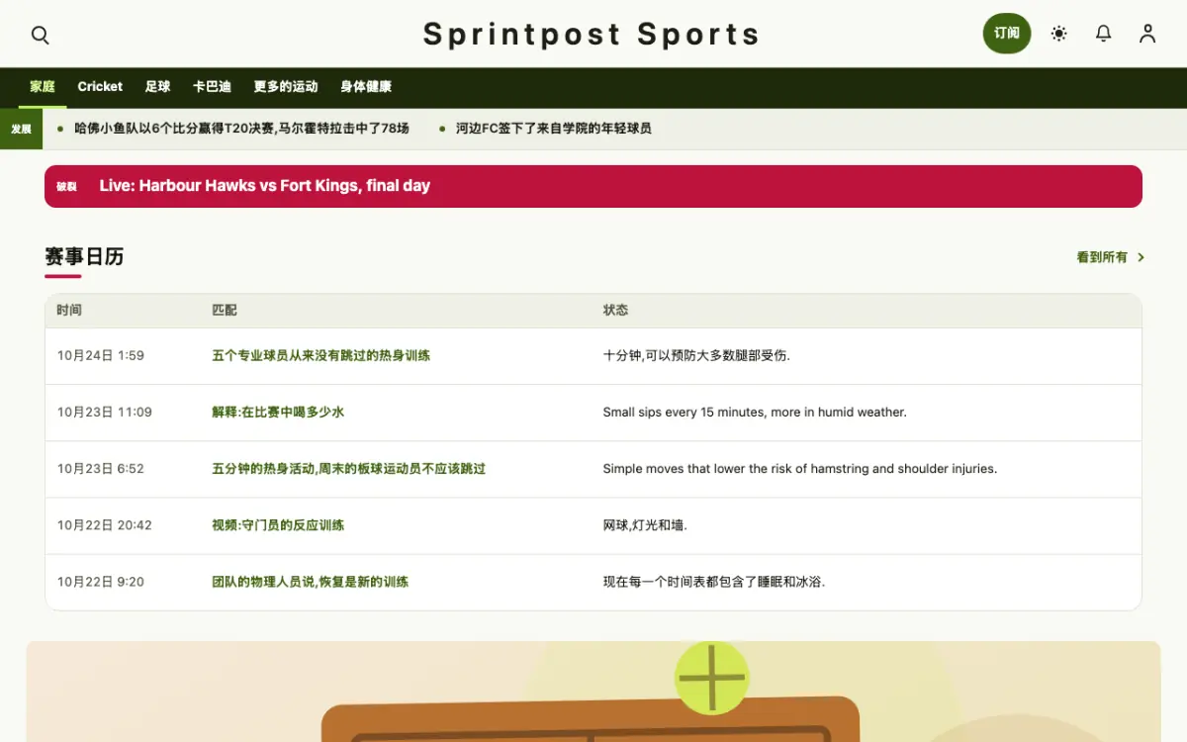Open 五分钟的热身活动 weekend cricketers article
Image resolution: width=1187 pixels, height=742 pixels.
[349, 469]
